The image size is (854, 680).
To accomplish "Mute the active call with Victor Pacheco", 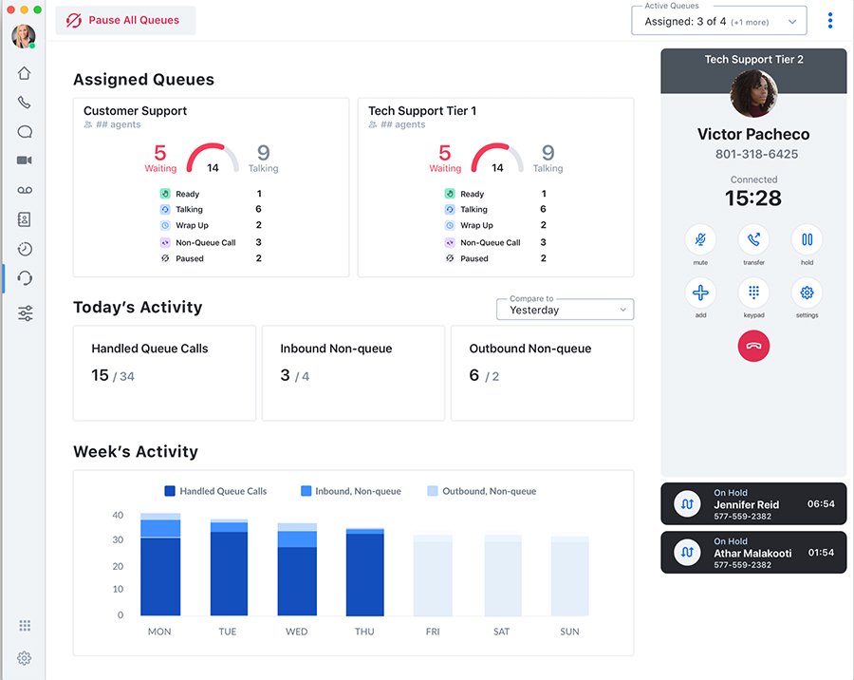I will tap(700, 239).
